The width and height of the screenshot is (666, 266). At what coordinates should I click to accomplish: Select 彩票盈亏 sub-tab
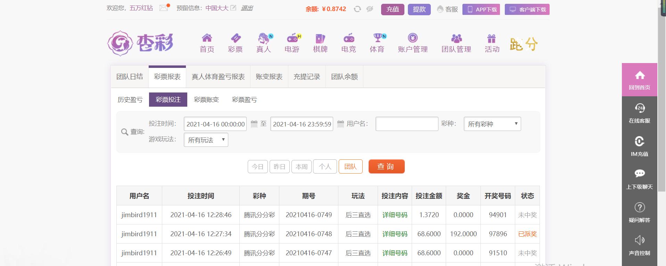pyautogui.click(x=245, y=100)
